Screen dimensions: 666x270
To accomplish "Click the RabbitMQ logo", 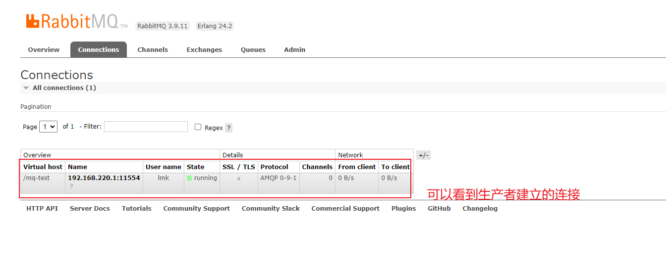I will point(72,21).
